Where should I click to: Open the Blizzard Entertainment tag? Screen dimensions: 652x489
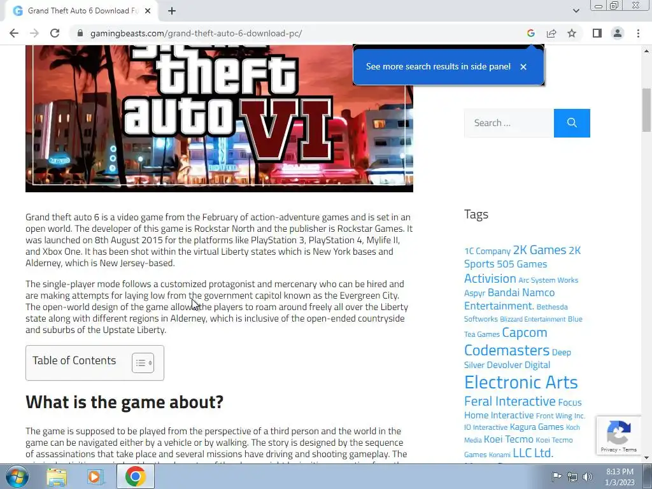(x=533, y=320)
